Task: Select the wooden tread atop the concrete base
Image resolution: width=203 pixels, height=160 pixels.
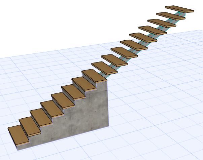Action: click(x=94, y=76)
